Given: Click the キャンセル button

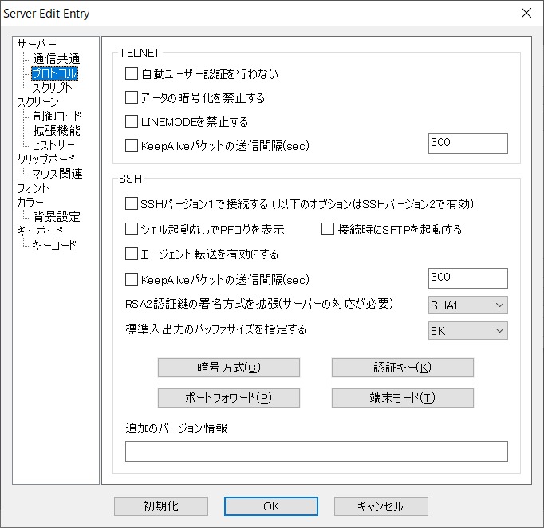Looking at the screenshot, I should tap(381, 506).
